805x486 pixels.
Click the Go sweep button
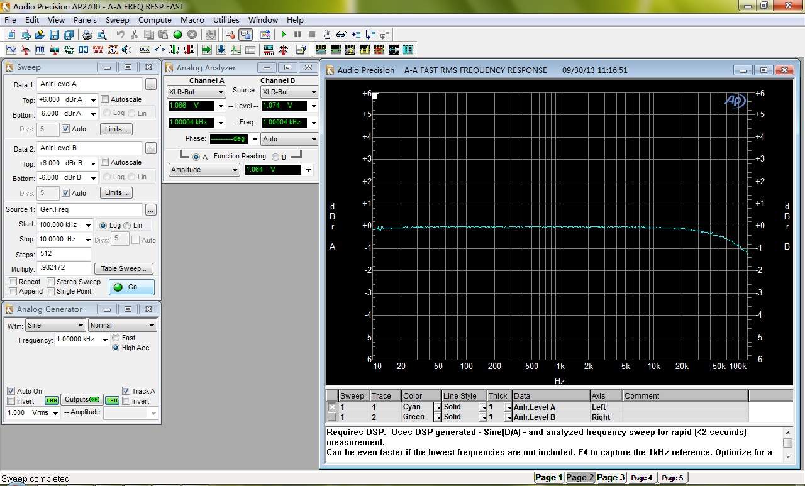pos(131,287)
